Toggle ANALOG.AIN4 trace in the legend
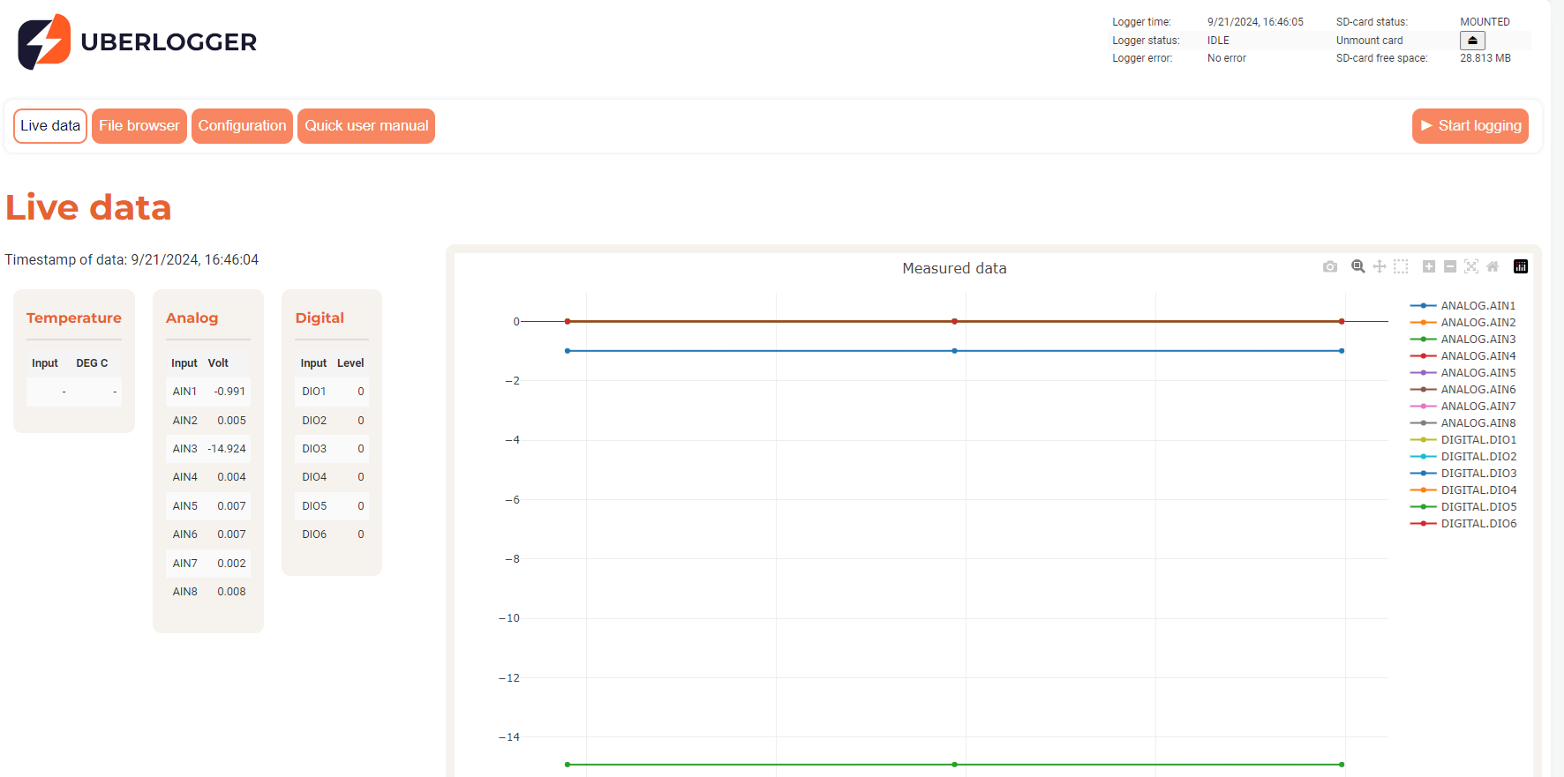 click(x=1463, y=356)
